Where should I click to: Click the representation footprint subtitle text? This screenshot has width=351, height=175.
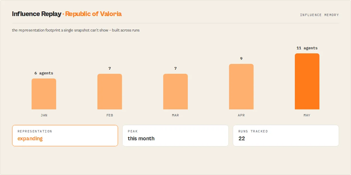[76, 30]
